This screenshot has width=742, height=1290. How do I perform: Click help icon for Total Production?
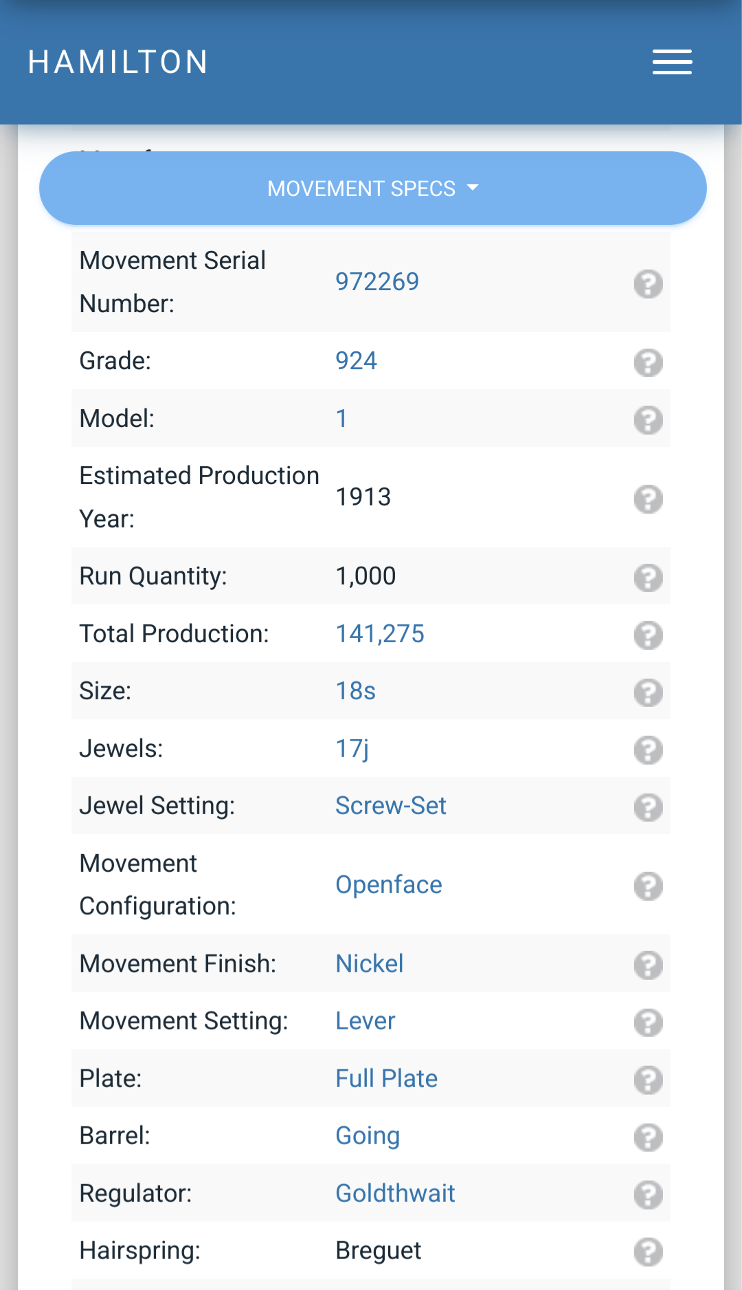(x=648, y=635)
